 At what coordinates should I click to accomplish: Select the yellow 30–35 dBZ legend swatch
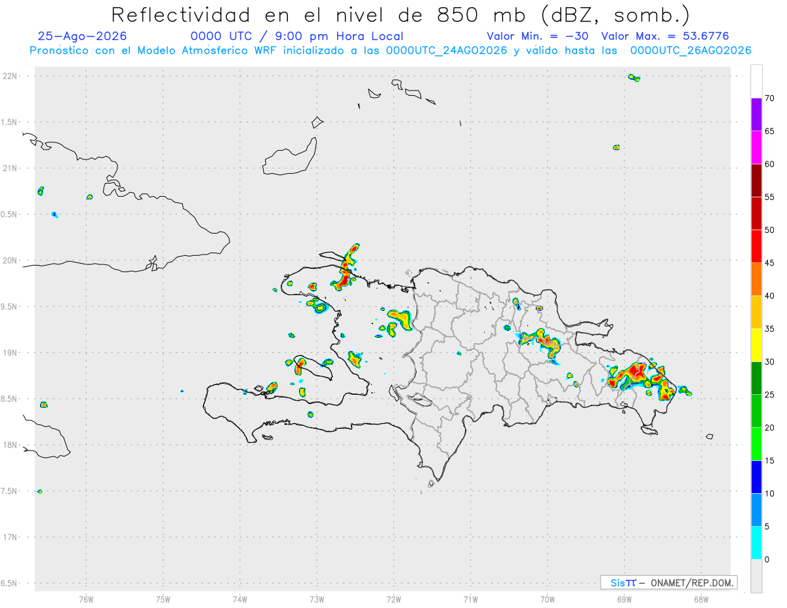756,345
